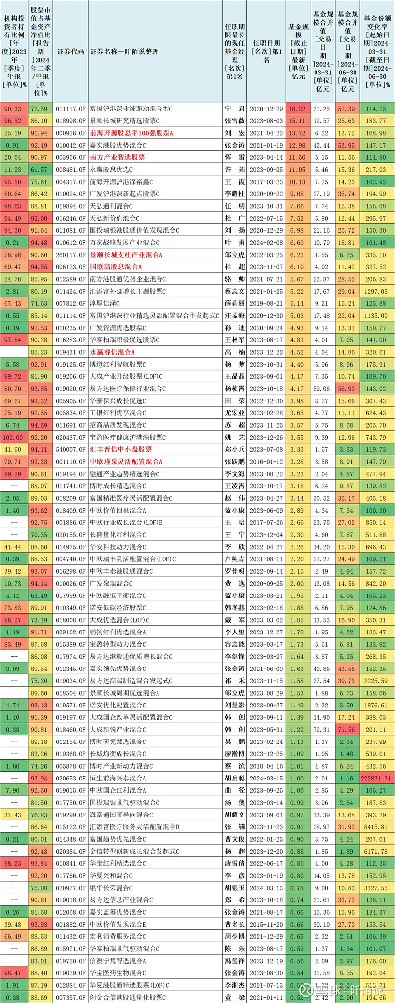Viewport: 395px width, 1003px height.
Task: Select red fund name 永赢睿信混合A
Action: click(112, 352)
